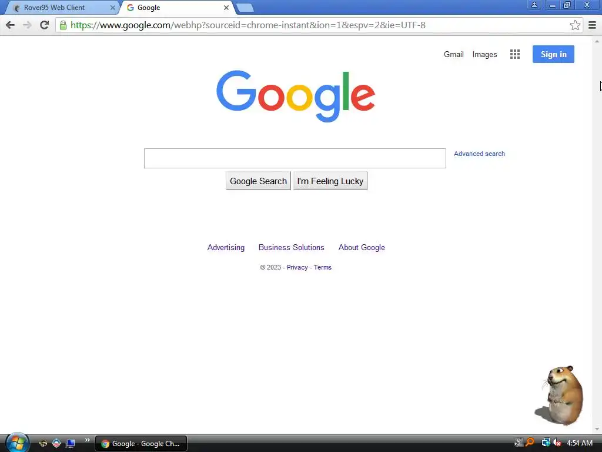Click the muted volume tray icon
This screenshot has width=602, height=452.
tap(557, 443)
